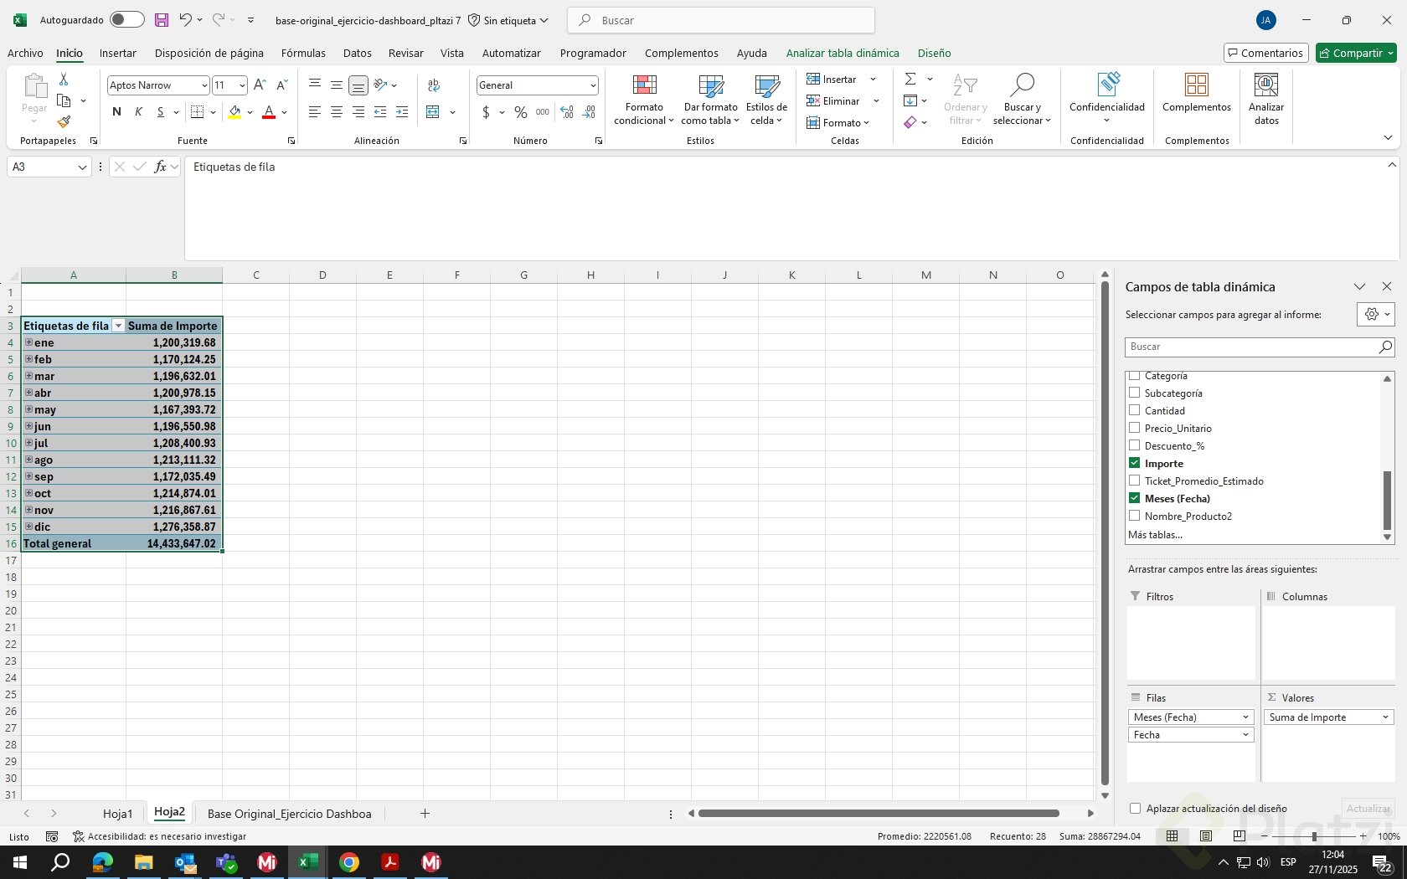Check Aplazar actualización del diseño
The width and height of the screenshot is (1407, 879).
point(1136,808)
